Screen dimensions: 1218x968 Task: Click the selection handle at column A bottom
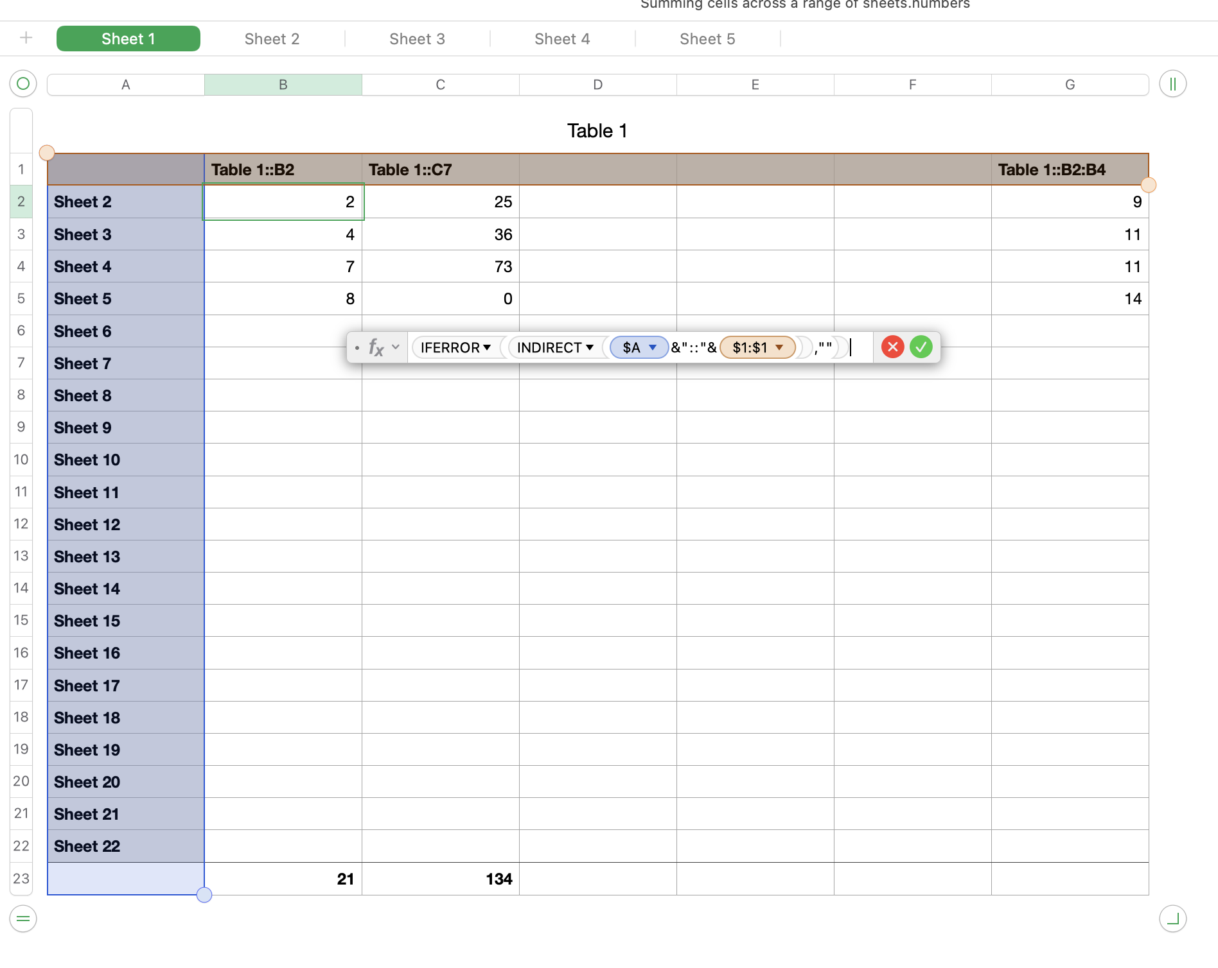click(x=204, y=895)
